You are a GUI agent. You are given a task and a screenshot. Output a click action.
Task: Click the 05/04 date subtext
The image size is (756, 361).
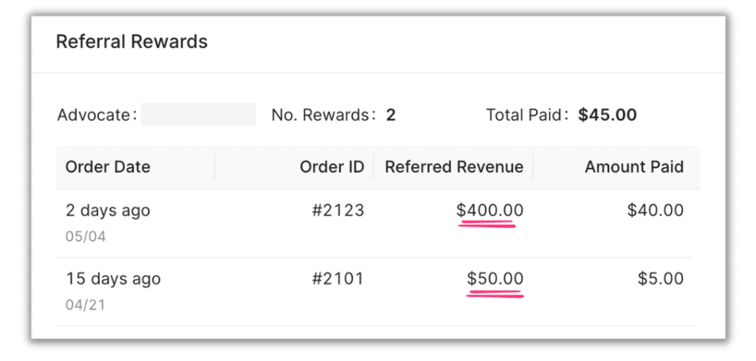click(x=86, y=237)
